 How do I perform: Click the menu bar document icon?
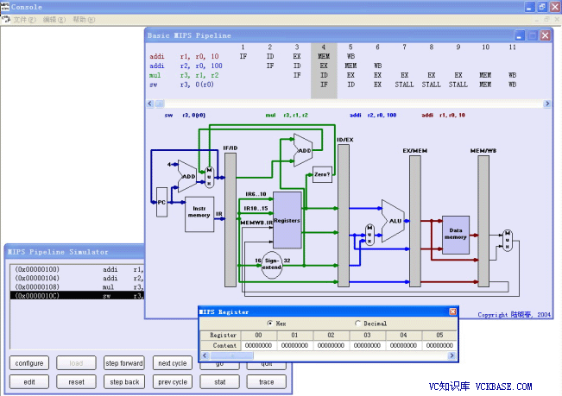point(6,19)
